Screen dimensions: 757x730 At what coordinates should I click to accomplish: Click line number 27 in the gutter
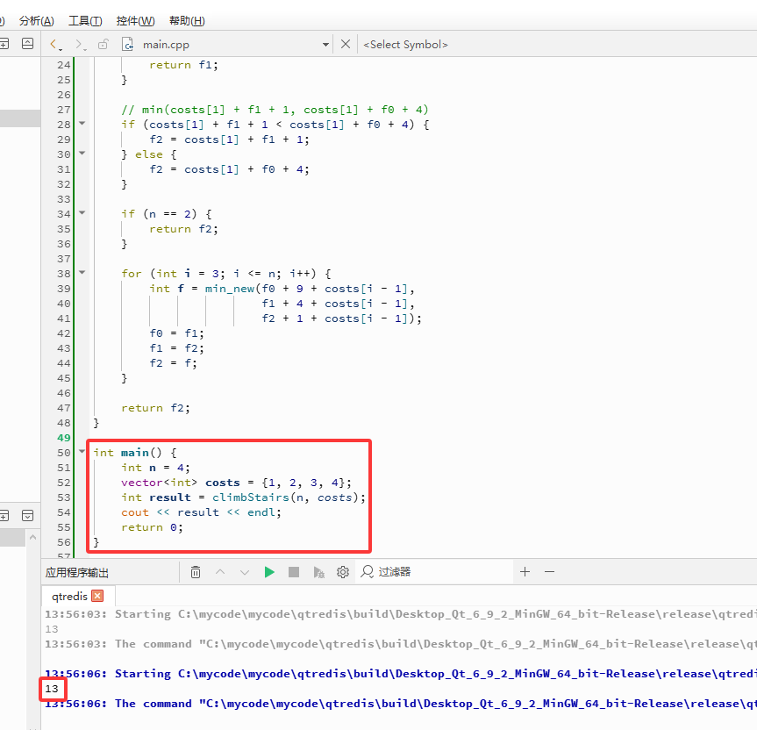[64, 110]
